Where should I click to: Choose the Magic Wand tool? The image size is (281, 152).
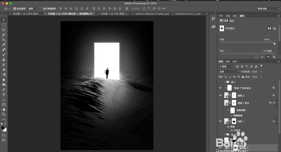(x=4, y=35)
